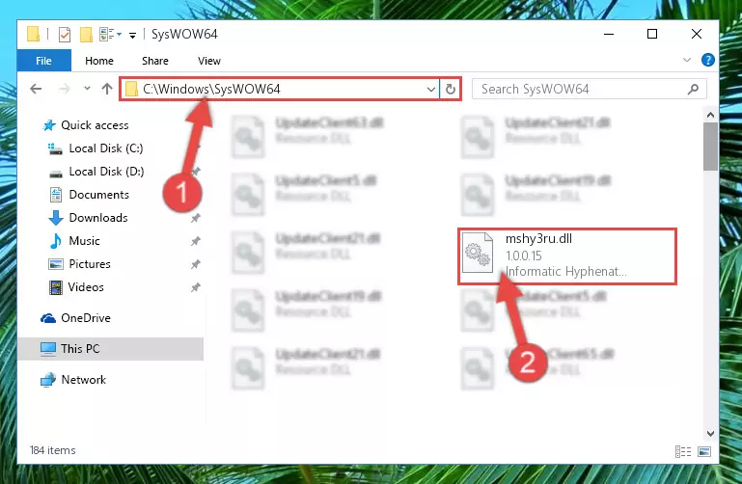Click the Search SysWOW64 input box
The image size is (742, 484).
point(590,89)
